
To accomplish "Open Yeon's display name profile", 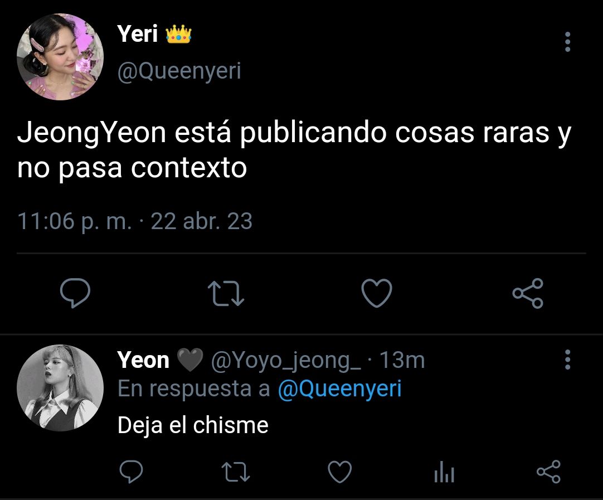I will click(x=143, y=361).
